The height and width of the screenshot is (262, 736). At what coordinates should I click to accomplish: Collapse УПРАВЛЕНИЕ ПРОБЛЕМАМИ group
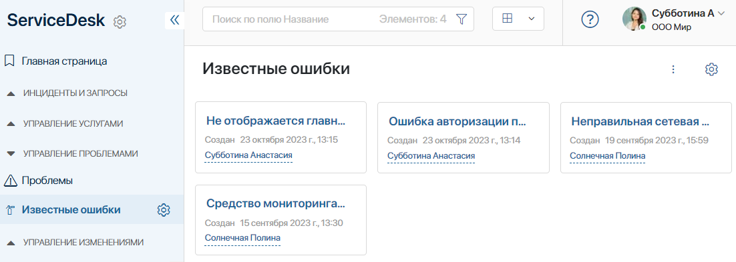[81, 154]
